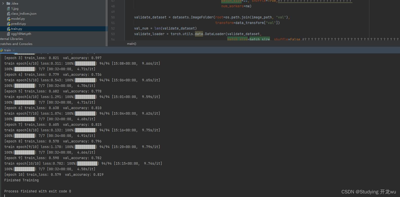Click 'train epoch[4/10] loss:0.311' progress line
Viewport: 400px width, 197px height.
(x=82, y=64)
